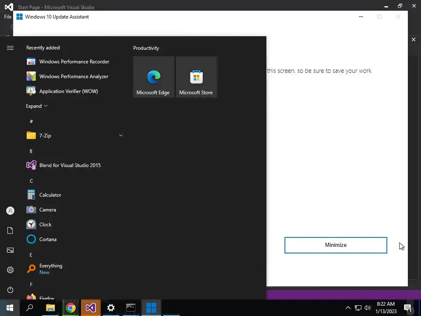Jump to the letter C section header
The width and height of the screenshot is (421, 316).
coord(31,181)
